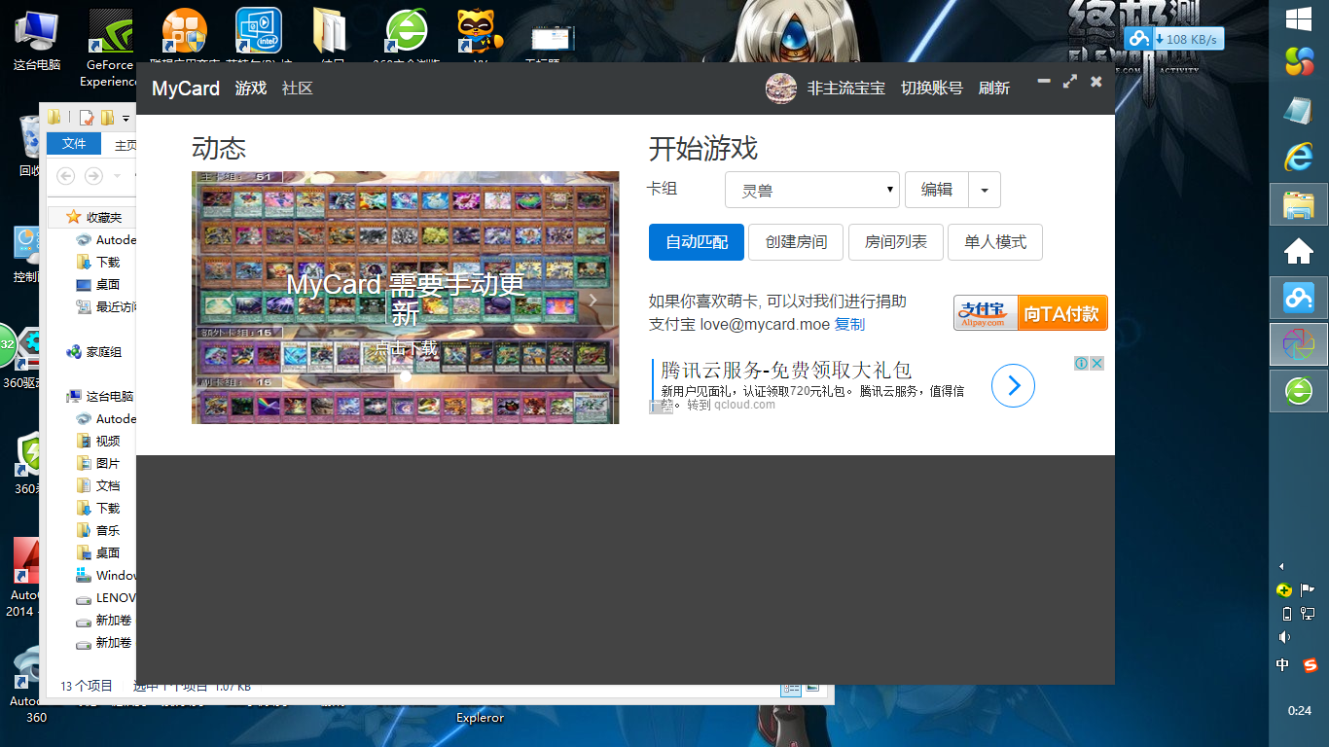Click 切换账号 to switch accounts
Image resolution: width=1329 pixels, height=747 pixels.
point(931,89)
